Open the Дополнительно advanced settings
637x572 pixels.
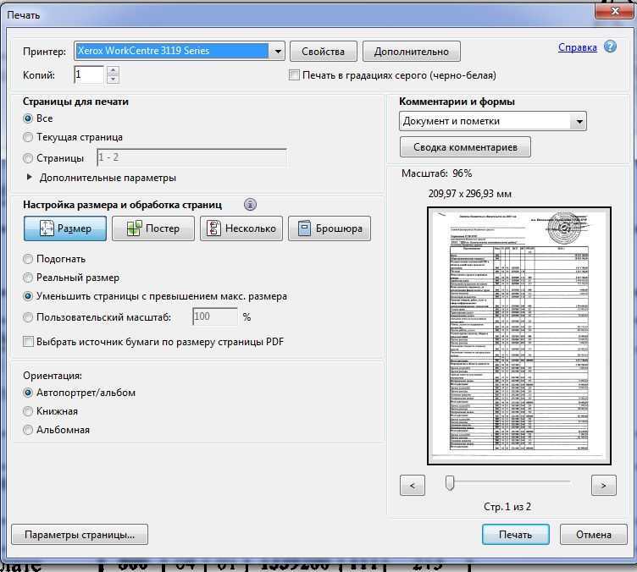point(412,52)
